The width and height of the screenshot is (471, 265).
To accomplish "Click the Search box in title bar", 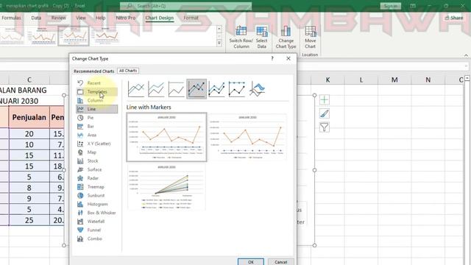I will tap(185, 6).
